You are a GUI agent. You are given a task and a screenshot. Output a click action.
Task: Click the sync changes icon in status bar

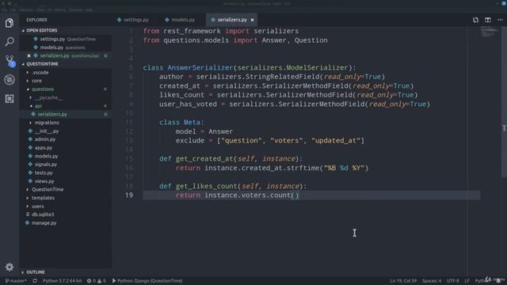35,281
